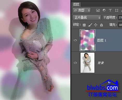Select the adjustment layer filter icon
The height and width of the screenshot is (100, 122).
[104, 10]
